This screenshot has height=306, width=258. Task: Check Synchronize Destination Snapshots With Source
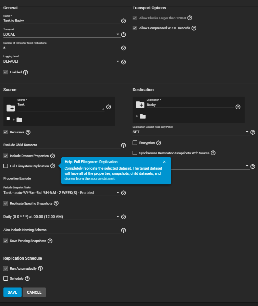[135, 153]
